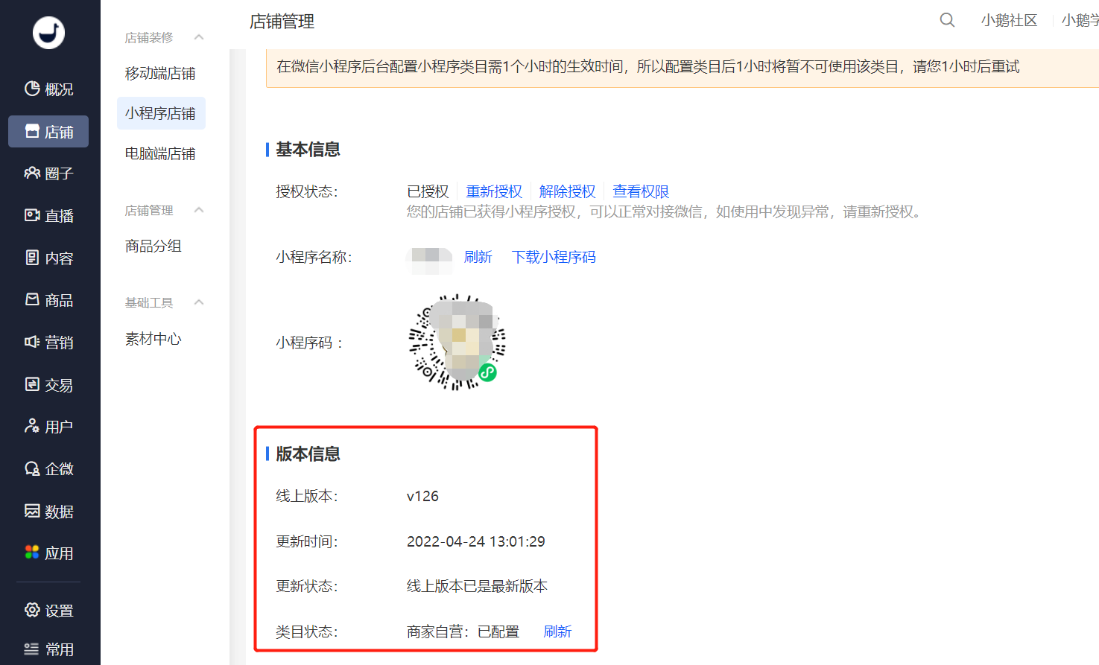
Task: Refresh the 类目状态 category status
Action: [557, 631]
